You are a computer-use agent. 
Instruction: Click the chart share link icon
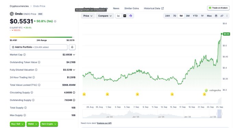pyautogui.click(x=222, y=16)
